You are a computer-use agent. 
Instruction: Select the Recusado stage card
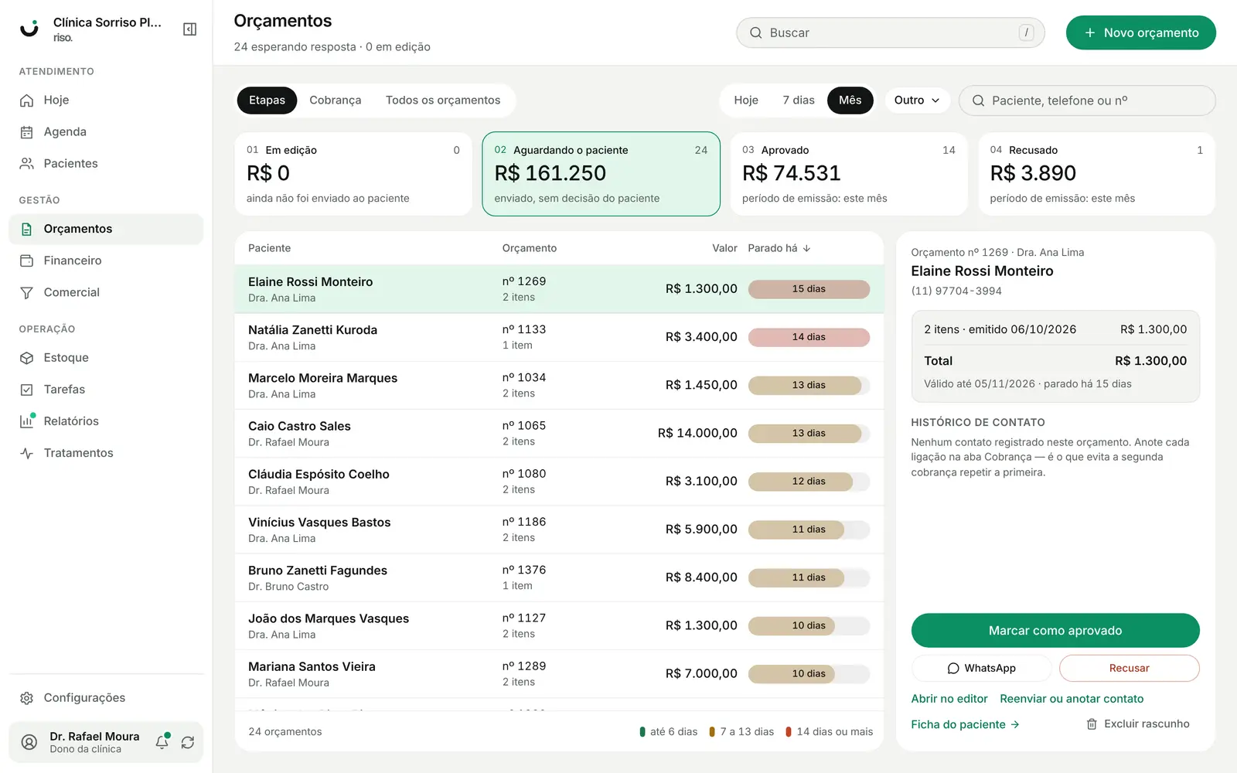[x=1096, y=174]
